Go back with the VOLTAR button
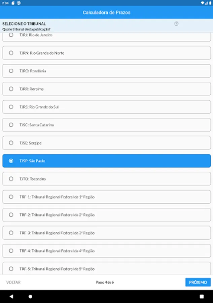Screen dimensions: 213x303 (x=13, y=282)
